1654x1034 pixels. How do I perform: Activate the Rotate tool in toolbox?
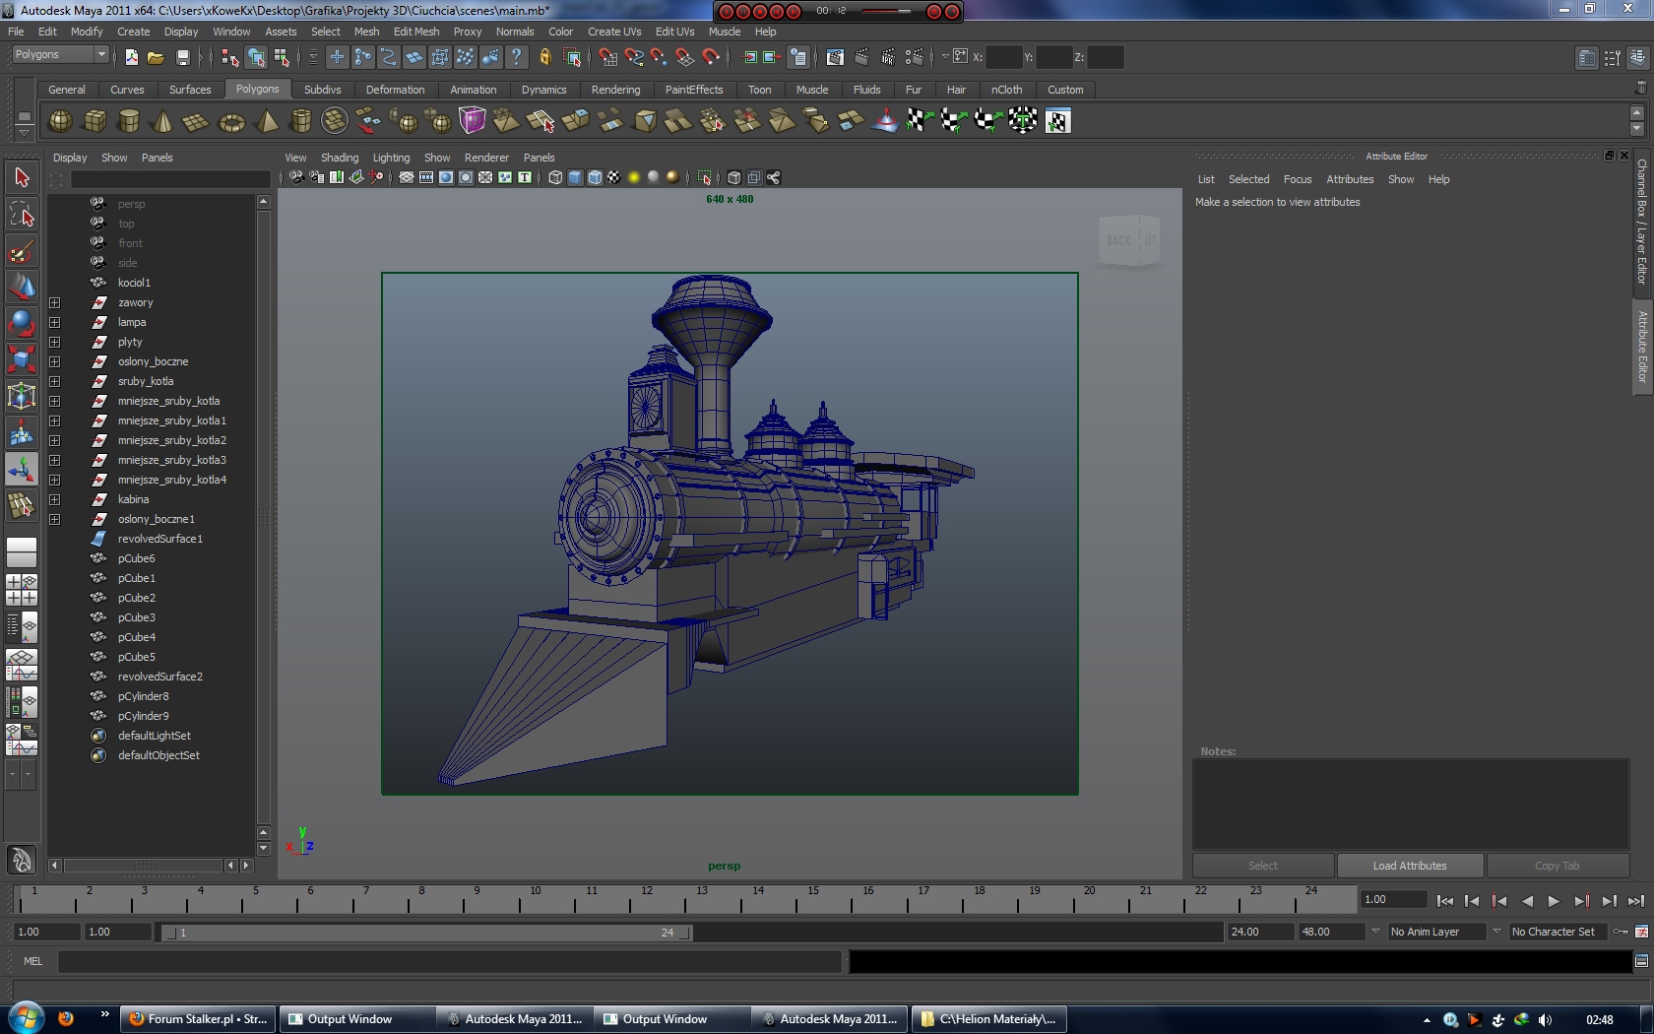click(x=21, y=323)
